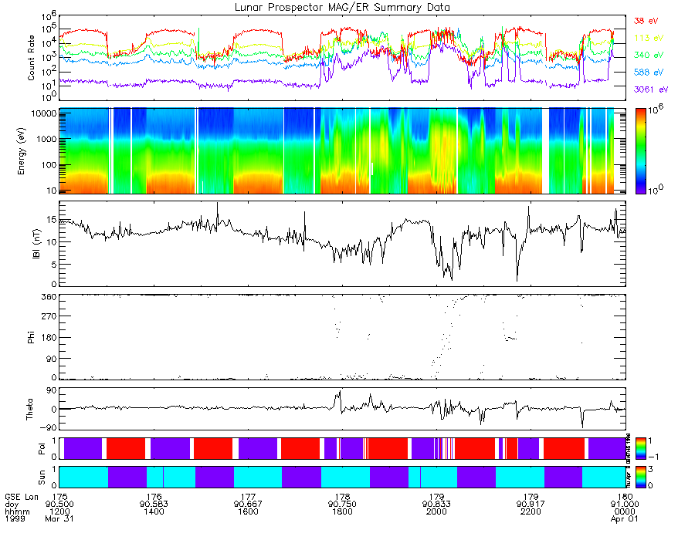This screenshot has width=695, height=540.
Task: Click the 'Phi' axis label
Action: [31, 337]
